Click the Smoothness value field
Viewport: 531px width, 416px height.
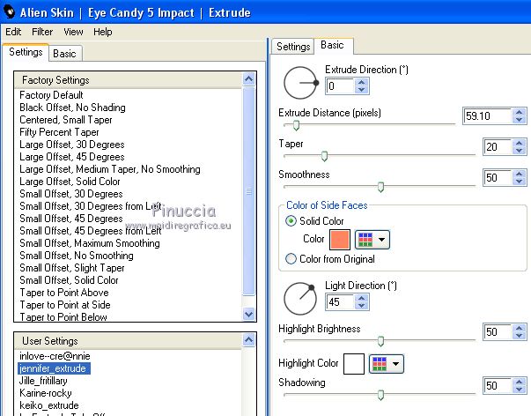498,178
